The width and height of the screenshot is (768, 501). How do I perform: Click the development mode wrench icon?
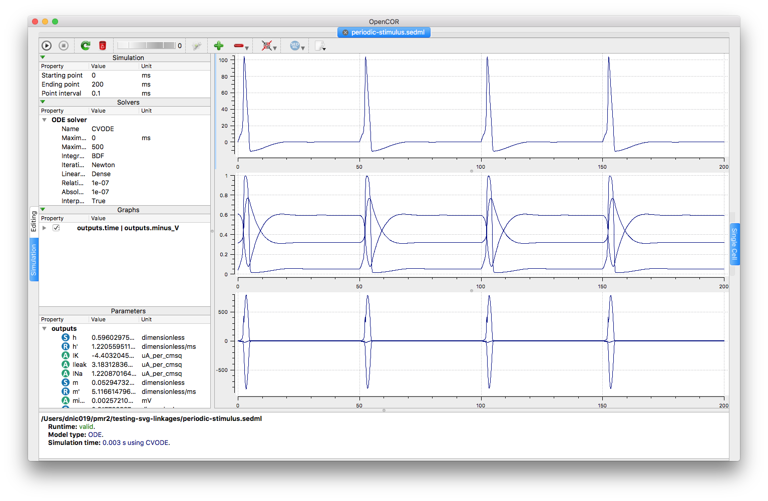[197, 46]
